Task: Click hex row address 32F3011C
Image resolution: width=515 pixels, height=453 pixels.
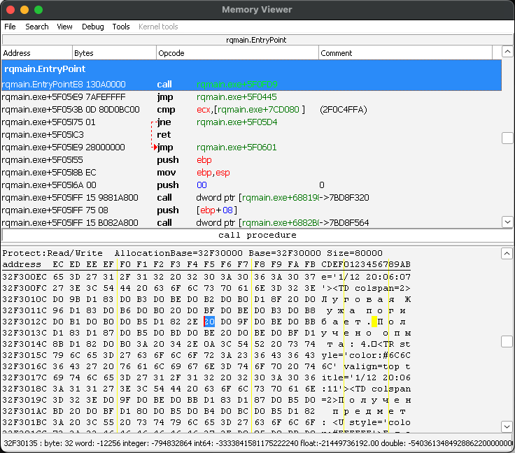Action: [24, 310]
